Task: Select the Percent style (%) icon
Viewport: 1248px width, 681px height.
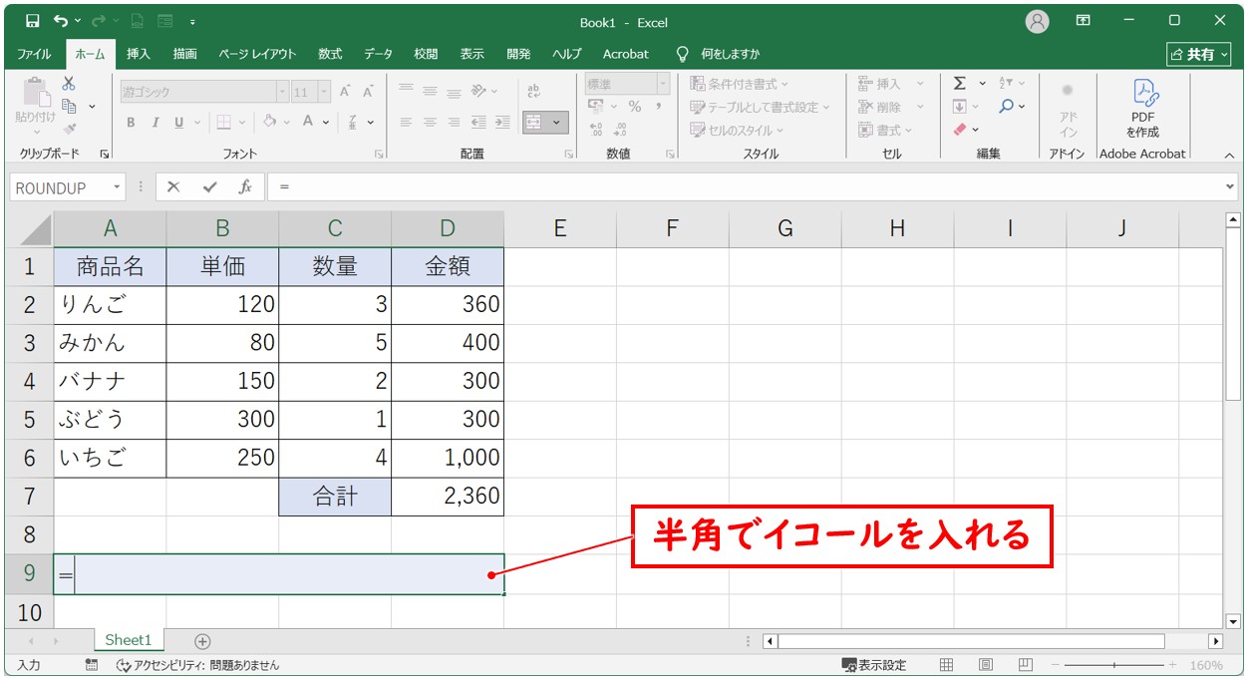Action: click(x=635, y=106)
